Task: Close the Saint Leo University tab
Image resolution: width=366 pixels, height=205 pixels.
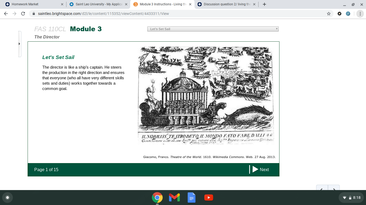Action: click(x=126, y=4)
